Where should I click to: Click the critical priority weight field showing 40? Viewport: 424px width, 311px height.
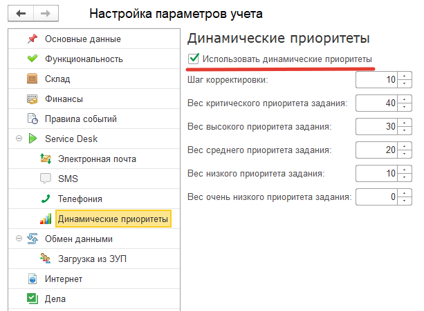(x=377, y=103)
